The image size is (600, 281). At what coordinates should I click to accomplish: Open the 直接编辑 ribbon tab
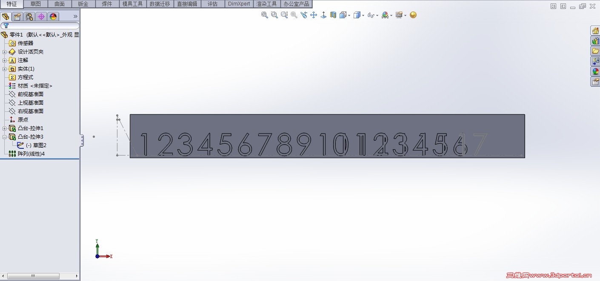[187, 4]
